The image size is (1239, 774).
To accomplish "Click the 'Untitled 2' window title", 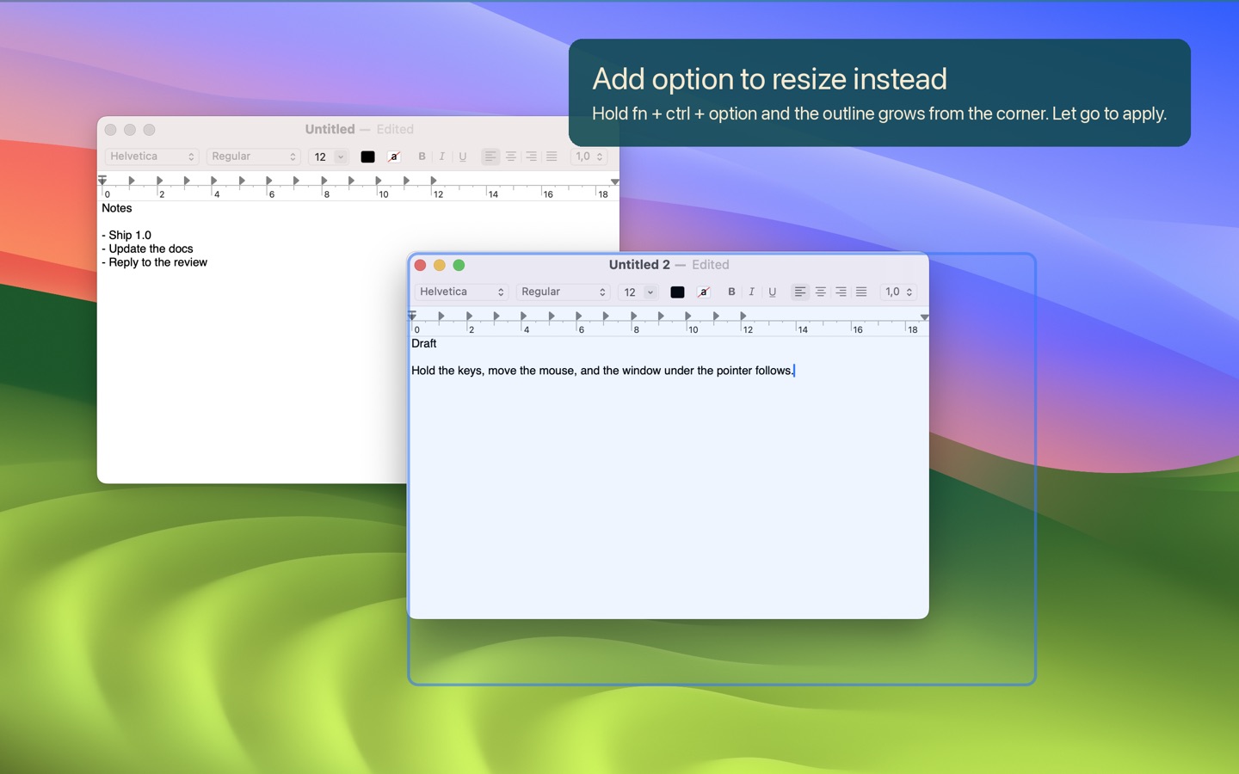I will pyautogui.click(x=639, y=265).
